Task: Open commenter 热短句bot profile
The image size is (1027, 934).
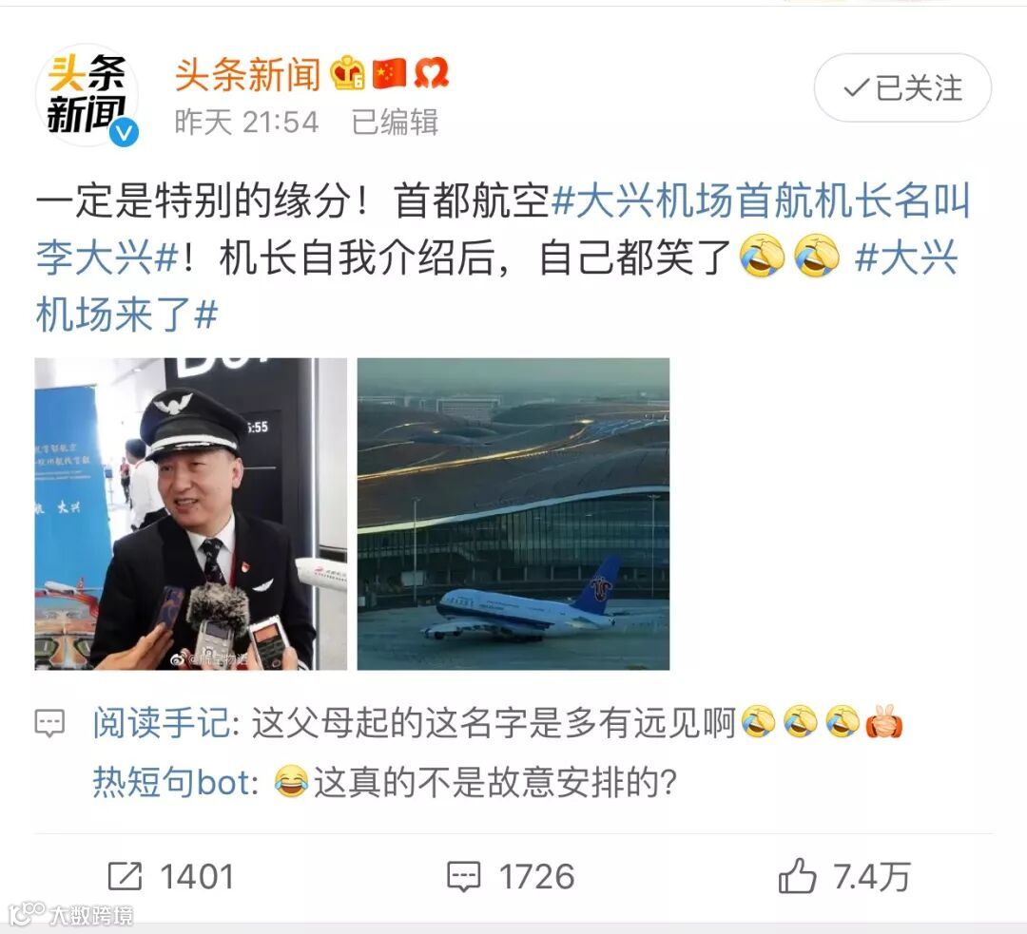Action: click(x=171, y=782)
